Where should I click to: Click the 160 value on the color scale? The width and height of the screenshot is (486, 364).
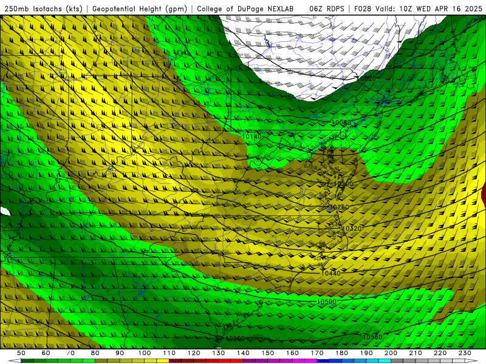click(293, 353)
